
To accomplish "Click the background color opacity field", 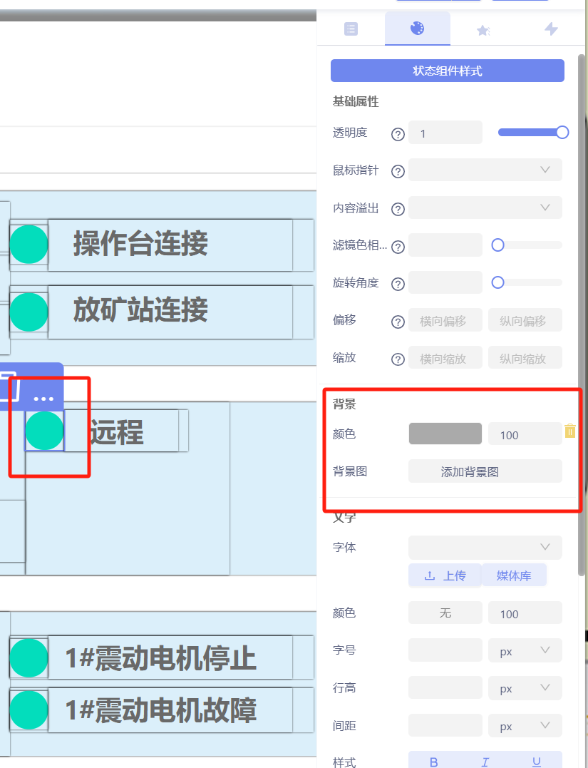I will coord(525,434).
